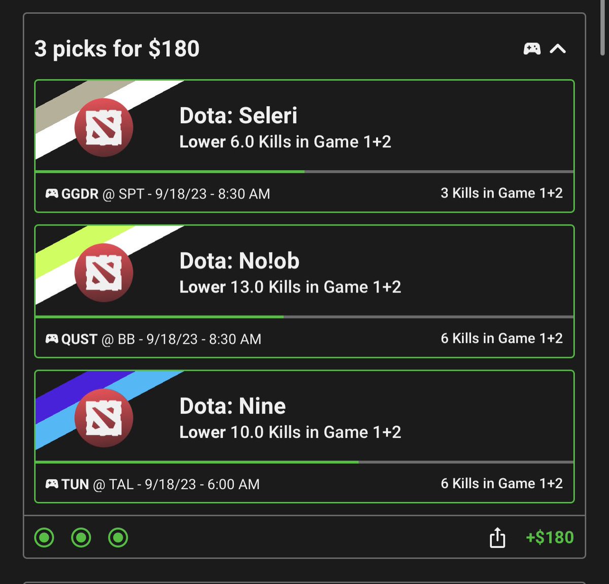Click the Seleri kills progress bar
Viewport: 609px width, 584px height.
pos(304,171)
